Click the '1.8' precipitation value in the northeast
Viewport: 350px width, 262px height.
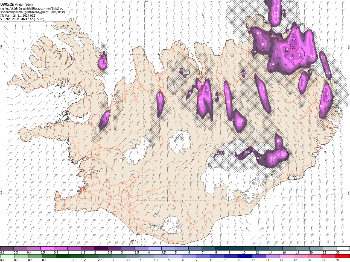(286, 50)
